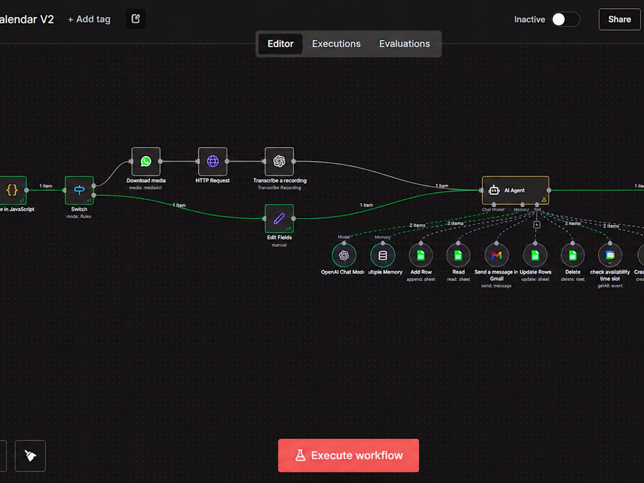Click the AI Agent Memory connector
This screenshot has height=483, width=644.
[x=522, y=204]
